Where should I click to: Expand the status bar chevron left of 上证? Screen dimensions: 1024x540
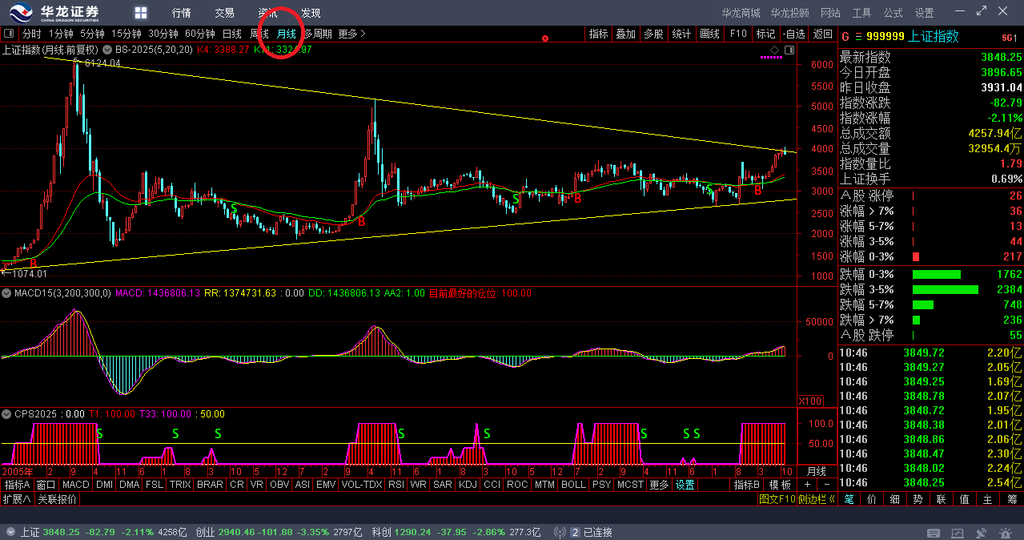[10, 532]
